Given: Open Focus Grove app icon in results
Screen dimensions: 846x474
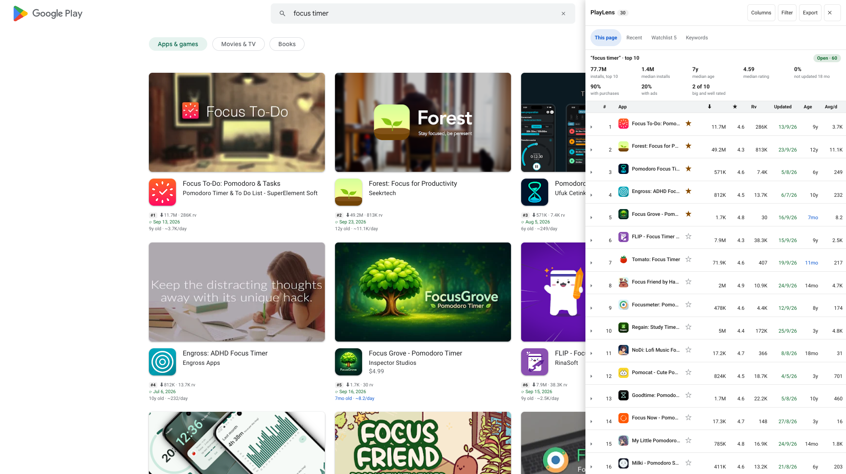Looking at the screenshot, I should 349,362.
